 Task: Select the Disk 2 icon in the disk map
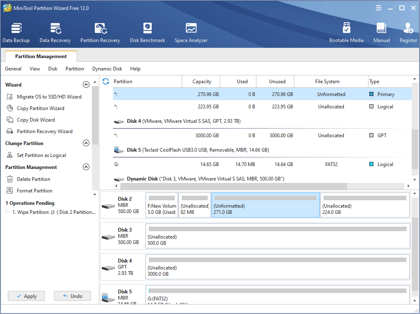point(108,206)
